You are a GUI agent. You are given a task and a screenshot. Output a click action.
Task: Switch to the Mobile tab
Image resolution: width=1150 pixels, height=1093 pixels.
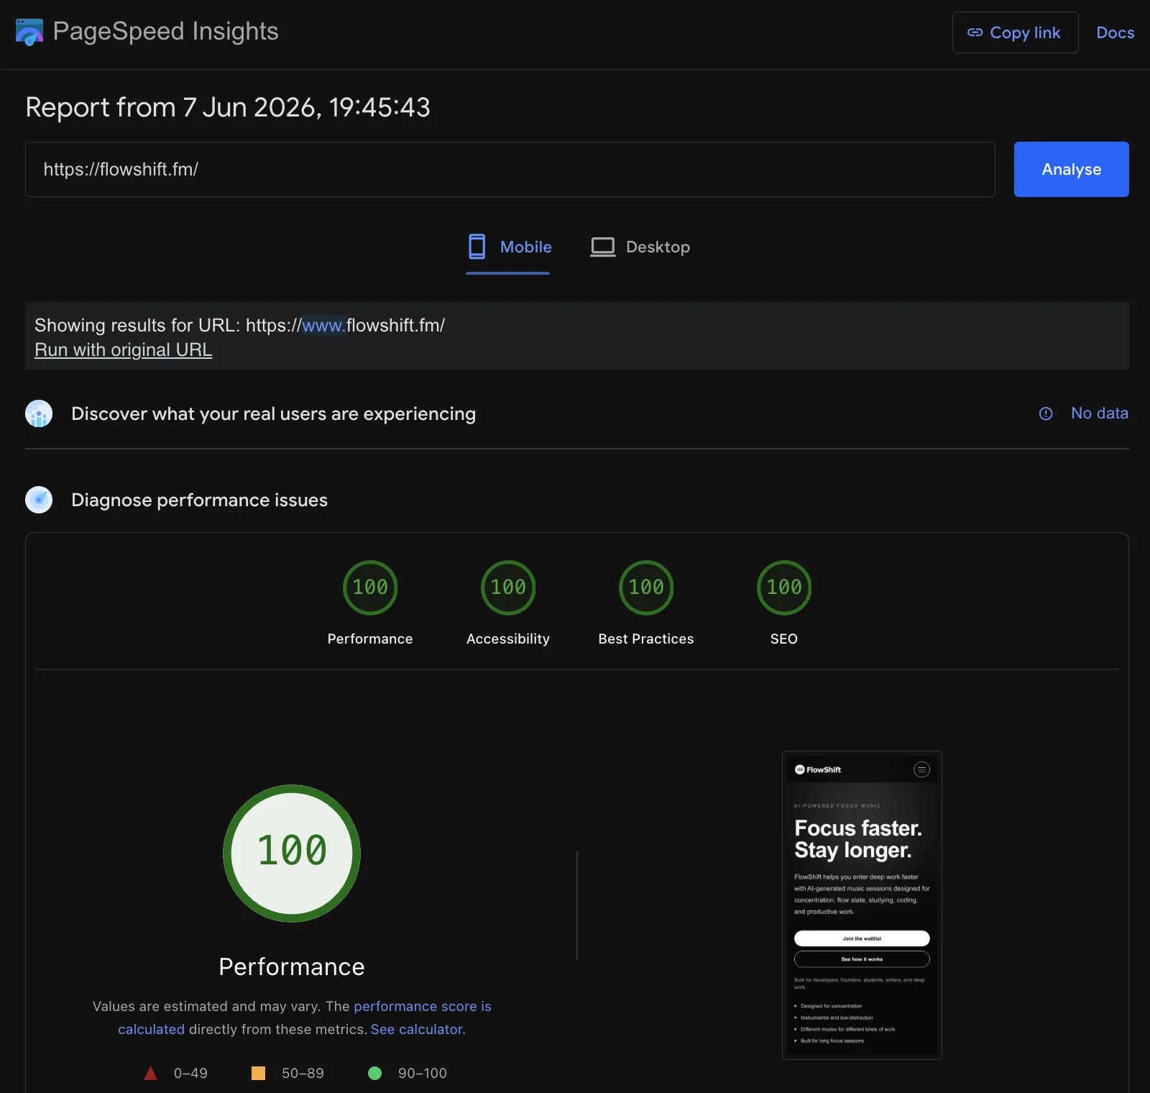point(508,247)
